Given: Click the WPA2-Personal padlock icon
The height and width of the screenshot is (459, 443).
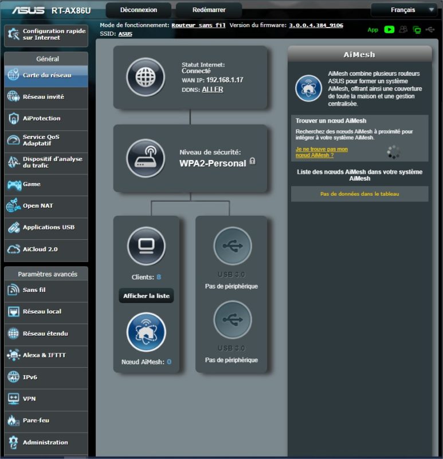Looking at the screenshot, I should click(252, 161).
